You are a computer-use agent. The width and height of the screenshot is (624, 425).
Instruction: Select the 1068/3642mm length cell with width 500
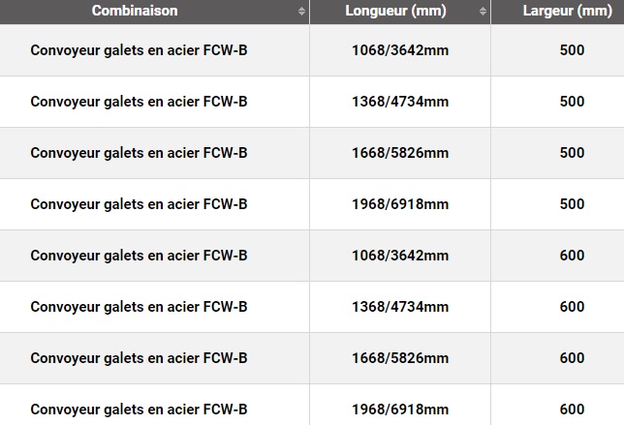pyautogui.click(x=400, y=49)
